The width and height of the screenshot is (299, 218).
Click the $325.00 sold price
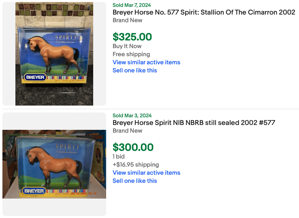click(x=132, y=37)
